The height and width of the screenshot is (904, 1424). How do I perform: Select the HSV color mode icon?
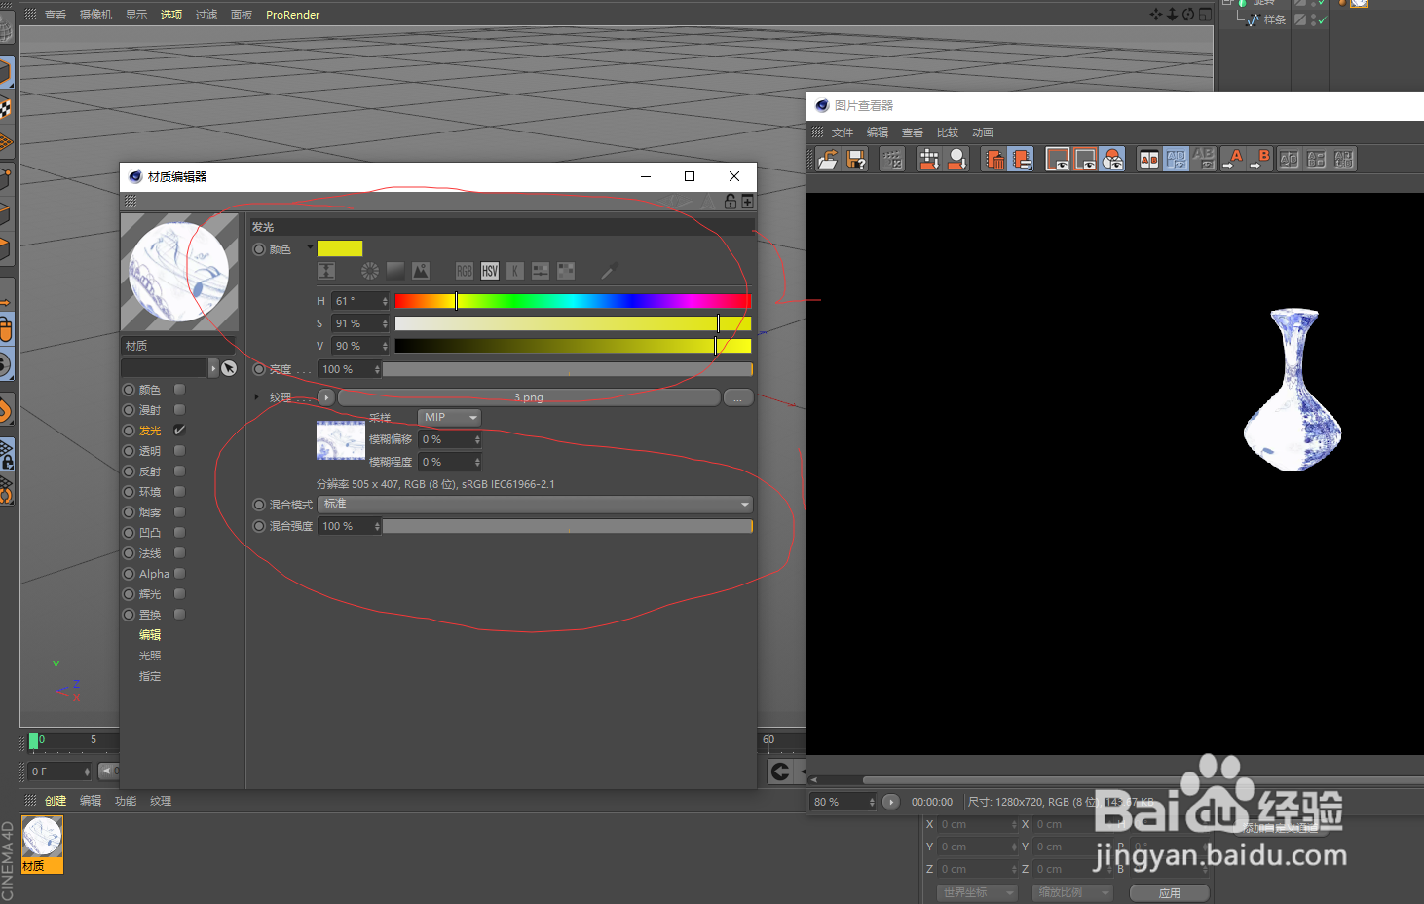[489, 271]
